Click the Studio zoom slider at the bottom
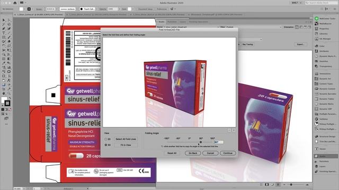Viewport: 339px width, 190px height. (291, 185)
